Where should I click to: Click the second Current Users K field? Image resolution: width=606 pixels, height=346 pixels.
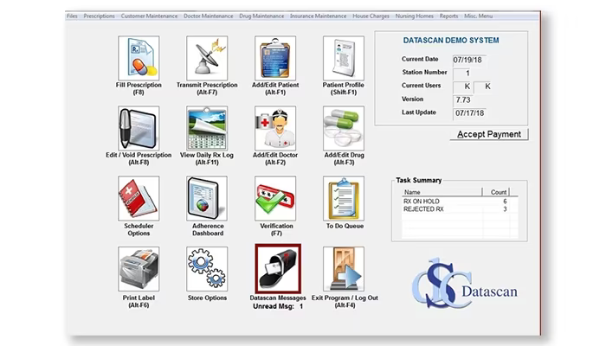pyautogui.click(x=483, y=86)
